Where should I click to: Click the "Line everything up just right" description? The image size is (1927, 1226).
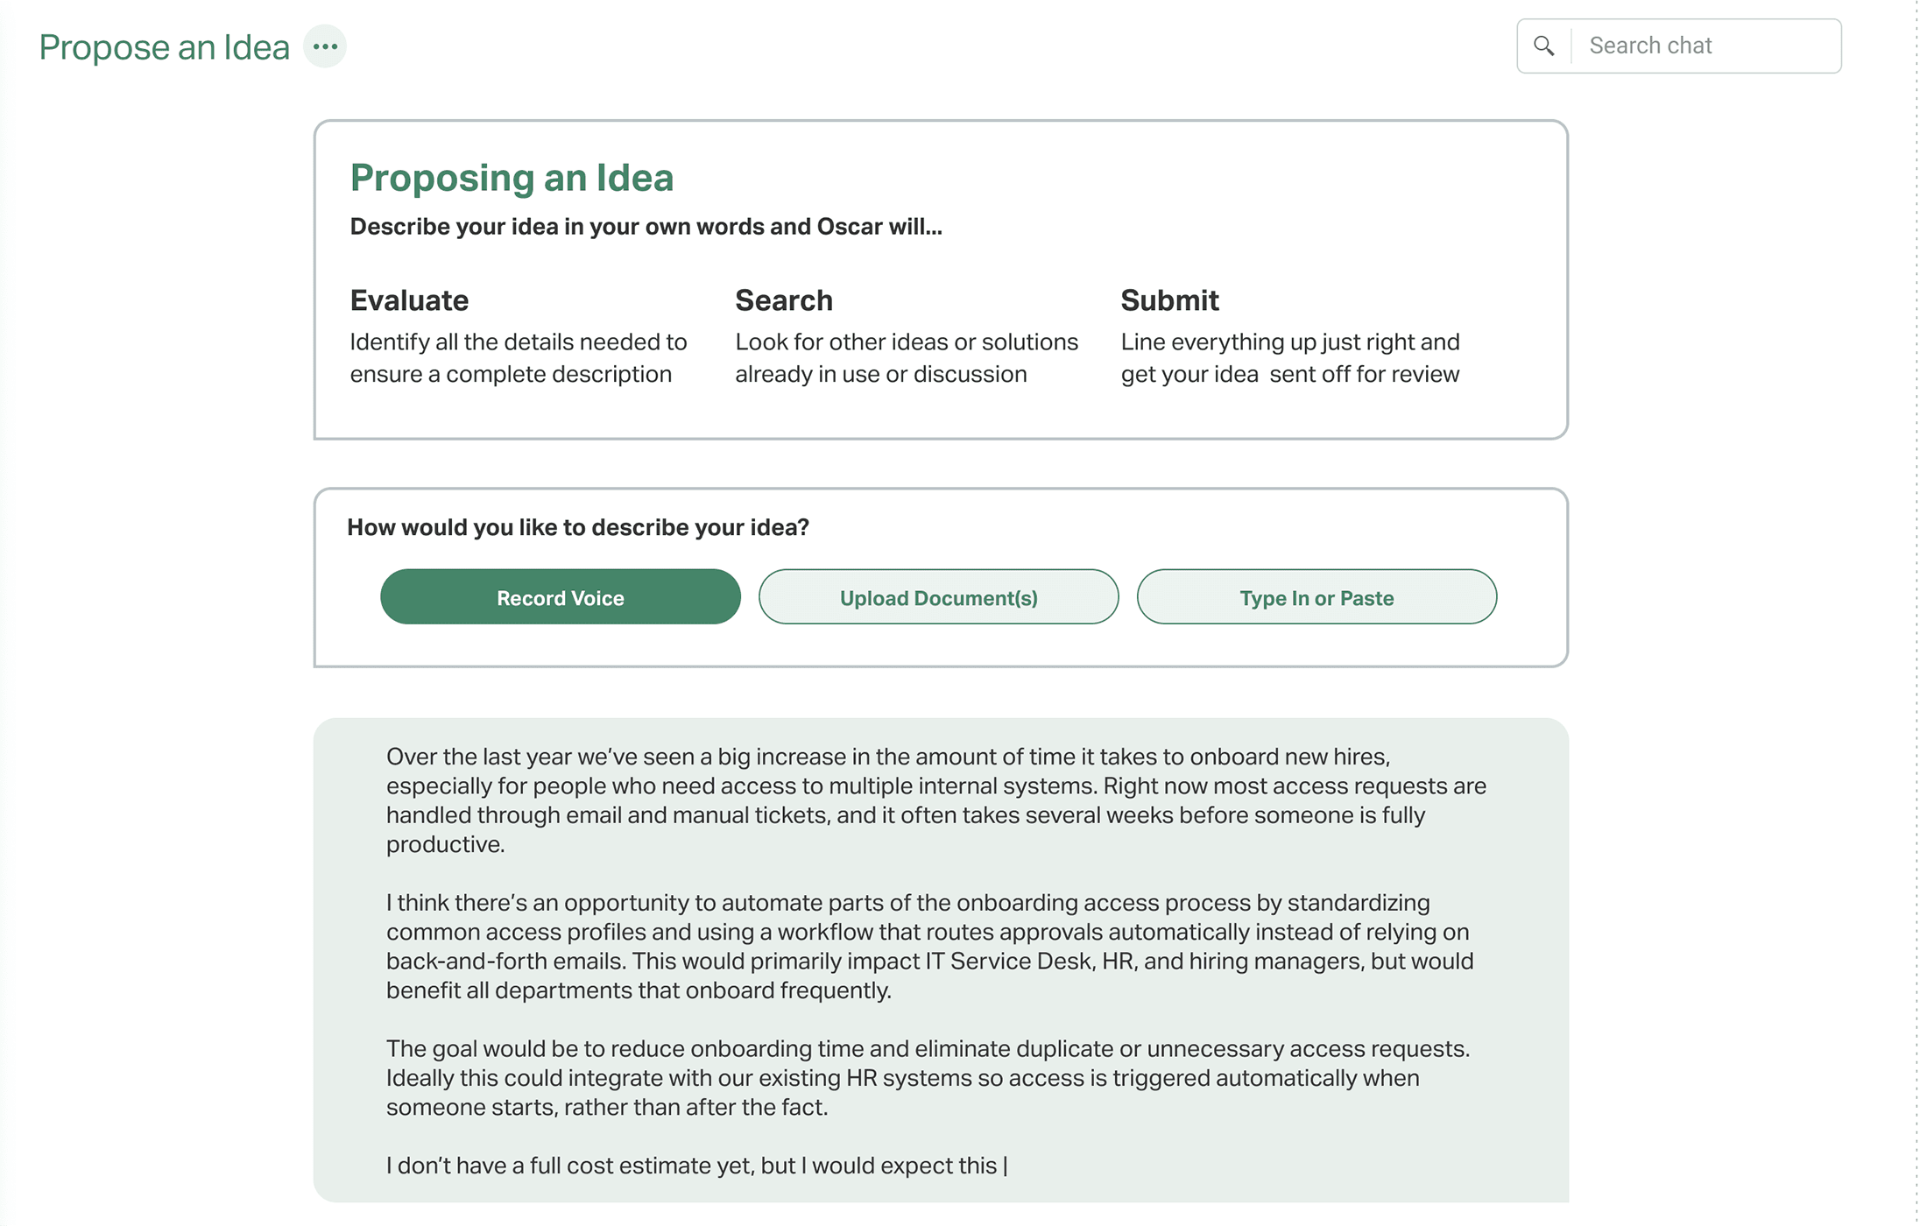[1289, 357]
